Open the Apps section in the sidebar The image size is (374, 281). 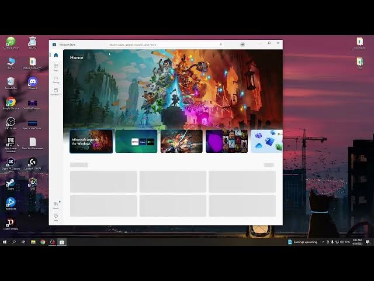(56, 67)
